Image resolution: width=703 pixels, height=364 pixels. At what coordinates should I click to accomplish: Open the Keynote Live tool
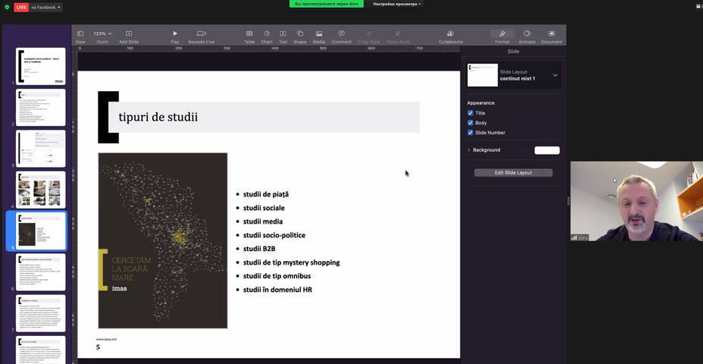[x=201, y=33]
